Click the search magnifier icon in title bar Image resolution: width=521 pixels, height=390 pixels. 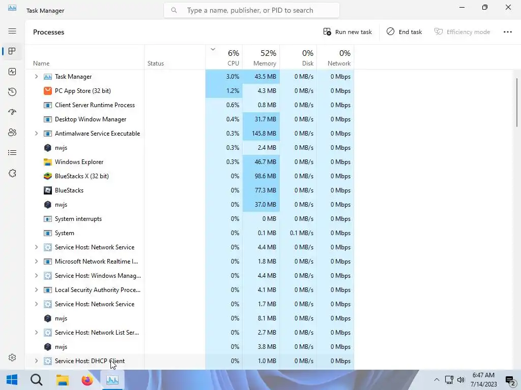click(x=174, y=10)
